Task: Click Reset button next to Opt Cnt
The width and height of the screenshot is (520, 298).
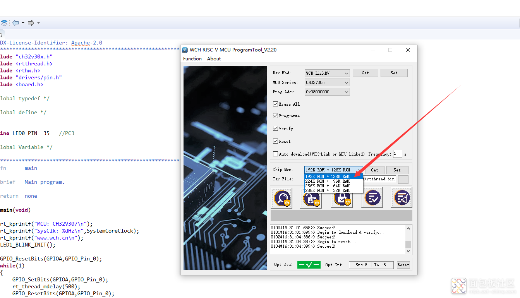Action: [403, 265]
